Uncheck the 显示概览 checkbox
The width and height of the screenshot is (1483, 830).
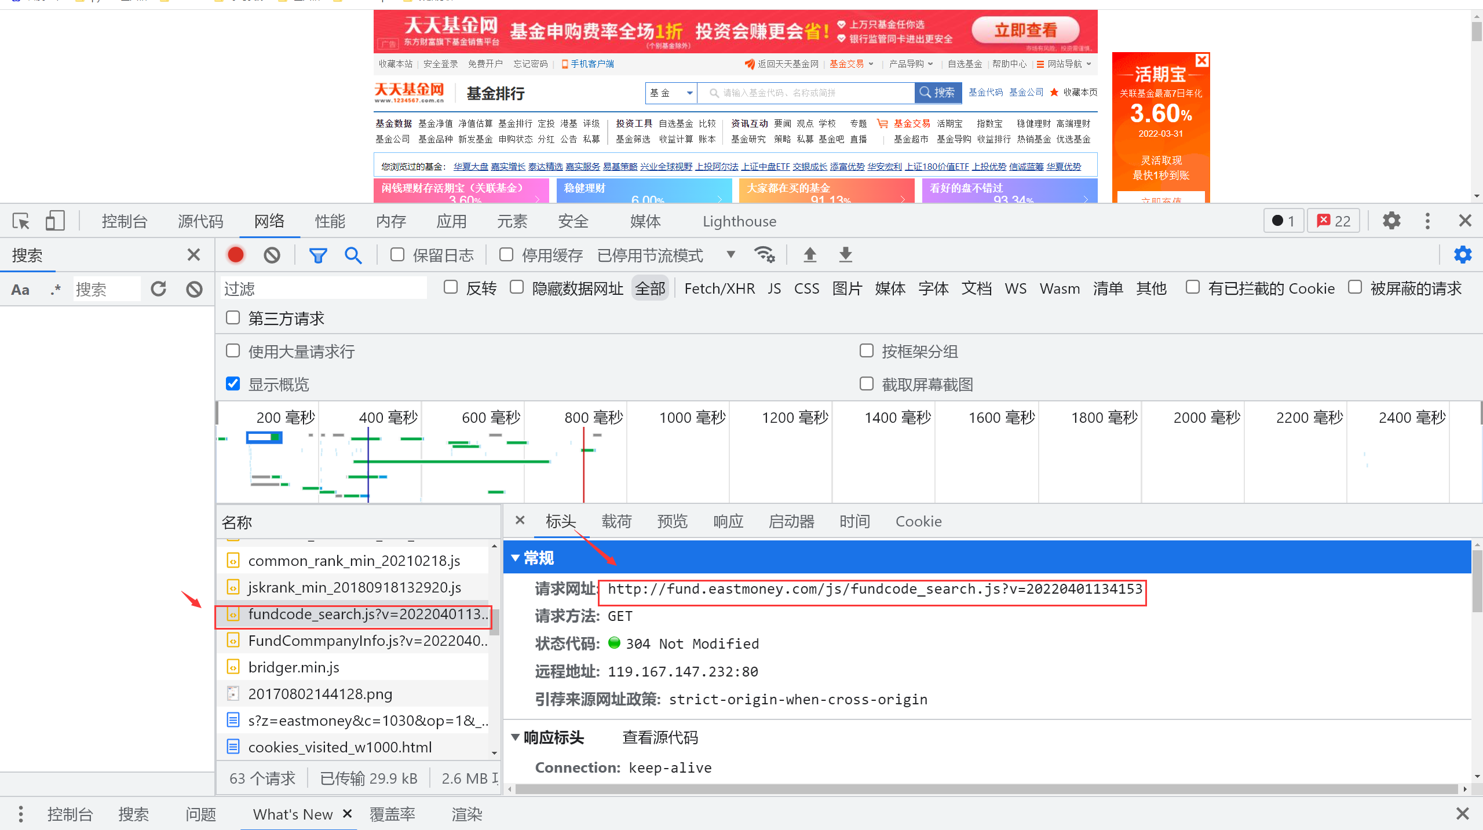click(x=233, y=384)
